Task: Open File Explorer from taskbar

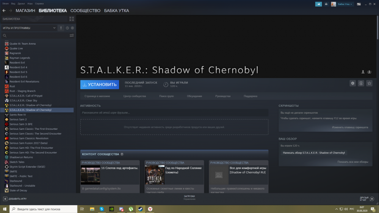Action: (92, 209)
